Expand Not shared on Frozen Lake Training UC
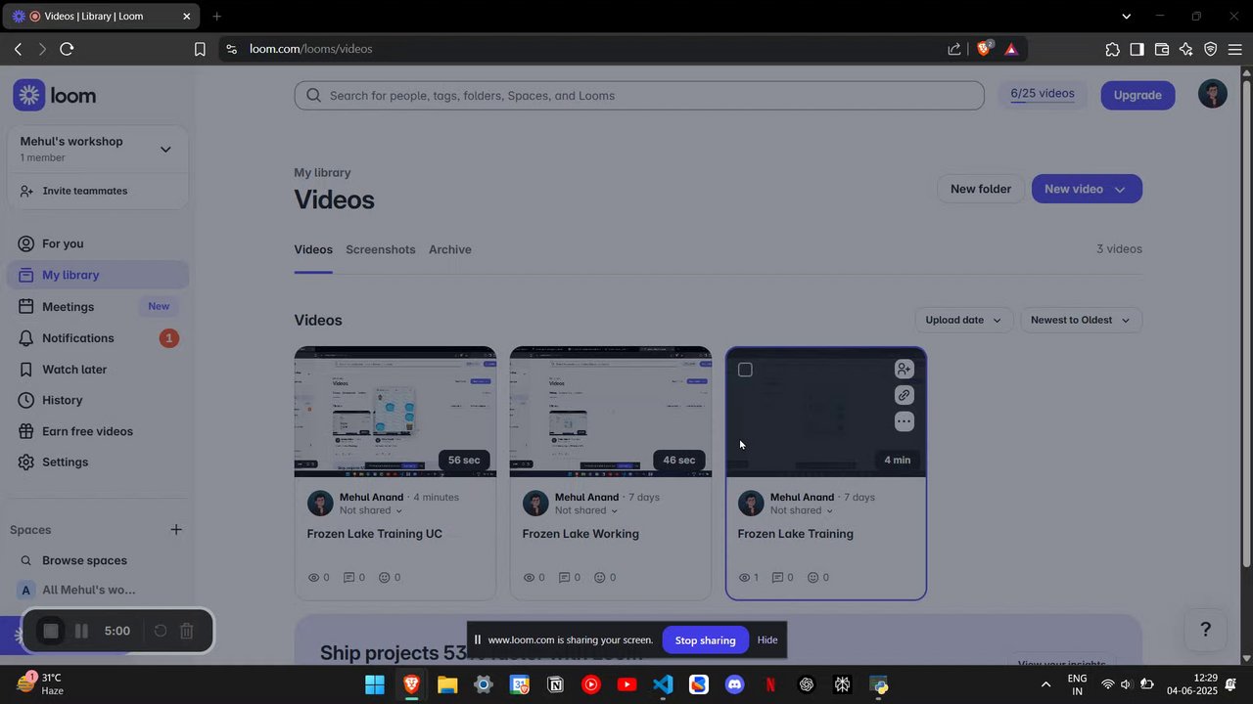 371,510
